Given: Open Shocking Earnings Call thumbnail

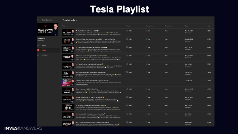Looking at the screenshot, I should [68, 99].
